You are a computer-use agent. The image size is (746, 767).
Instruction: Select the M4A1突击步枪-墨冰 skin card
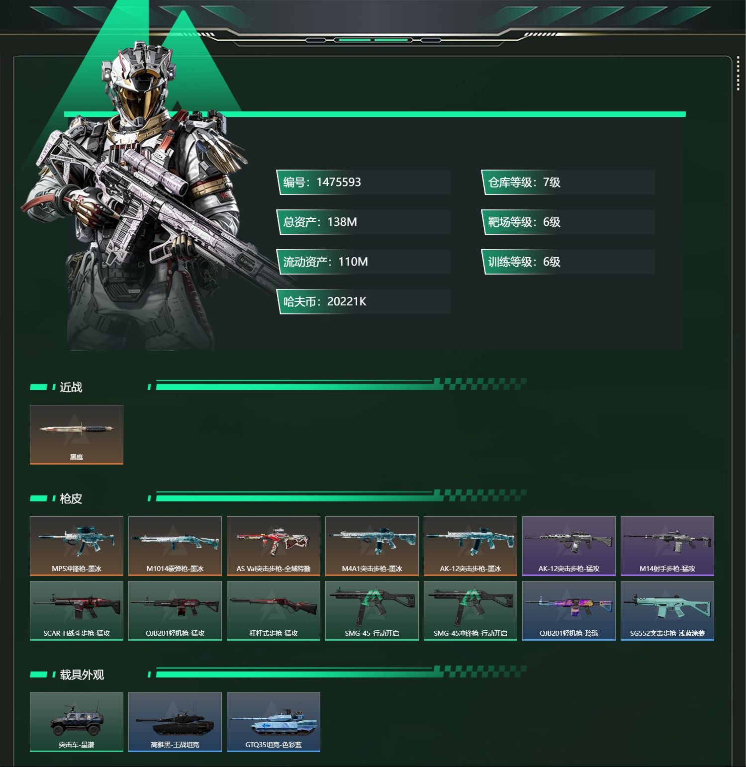point(372,546)
